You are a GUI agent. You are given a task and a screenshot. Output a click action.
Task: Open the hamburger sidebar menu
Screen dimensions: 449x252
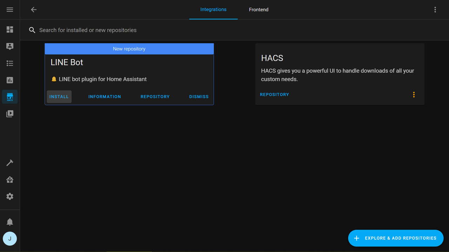10,10
